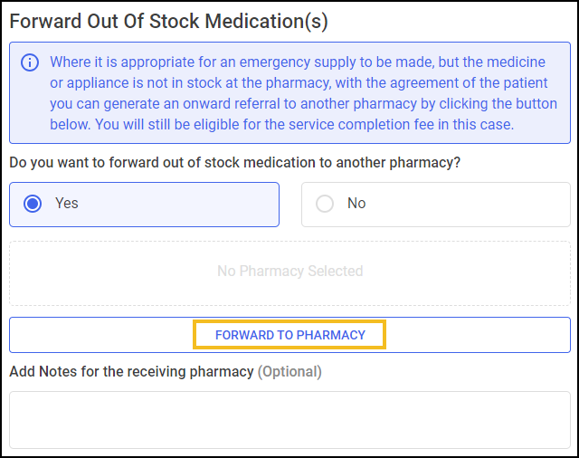
Task: Click the emergency supply information banner text
Action: point(304,93)
